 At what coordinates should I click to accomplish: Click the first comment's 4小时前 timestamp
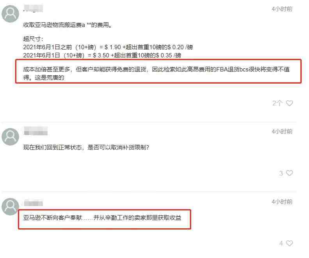[282, 9]
